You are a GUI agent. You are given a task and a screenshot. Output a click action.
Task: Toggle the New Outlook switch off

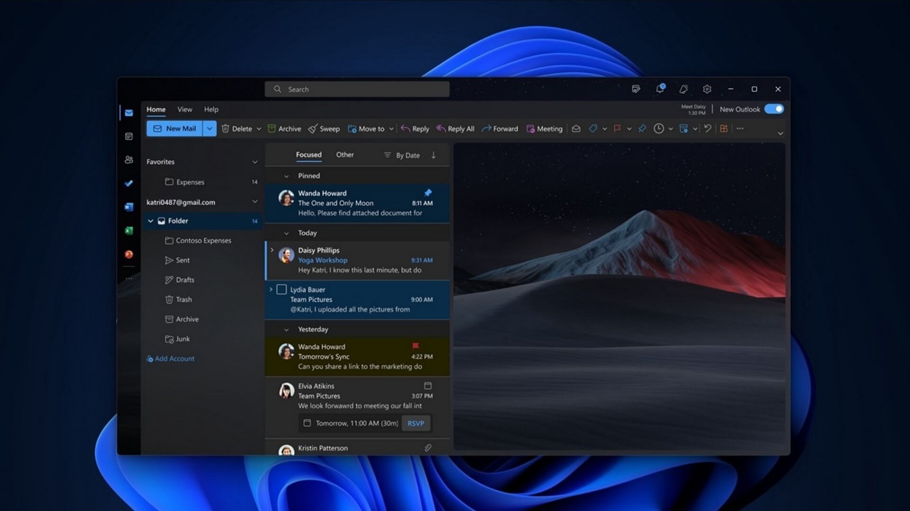[x=774, y=109]
